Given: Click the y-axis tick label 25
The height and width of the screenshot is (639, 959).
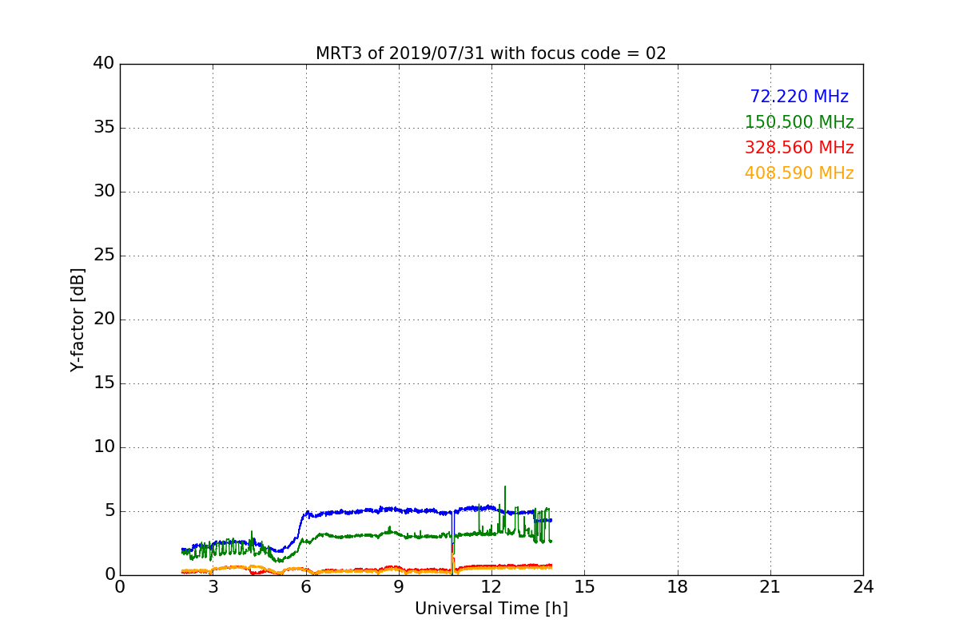Looking at the screenshot, I should point(104,256).
